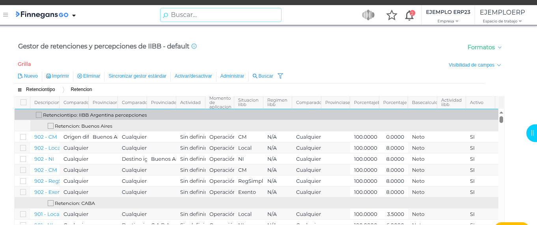Check the Retencion: Buenos Aires group checkbox

tap(50, 126)
